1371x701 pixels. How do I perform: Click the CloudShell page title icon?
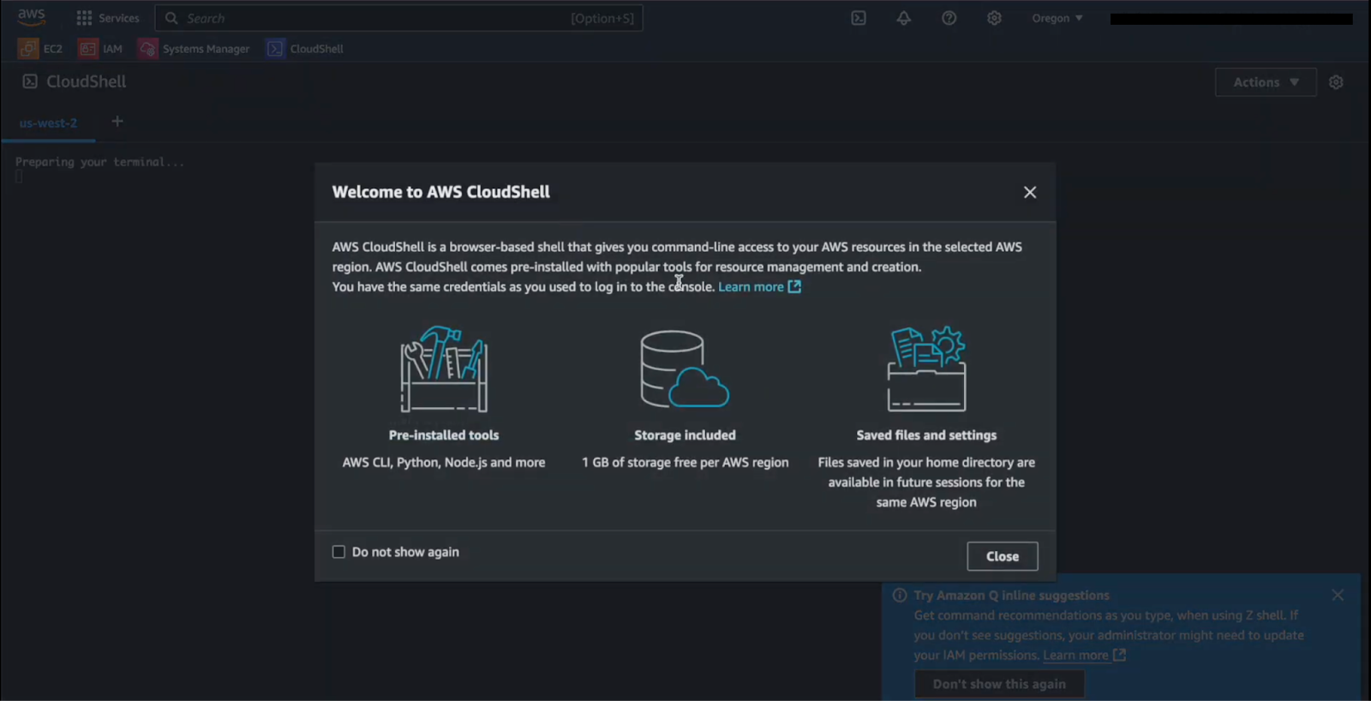click(x=30, y=81)
